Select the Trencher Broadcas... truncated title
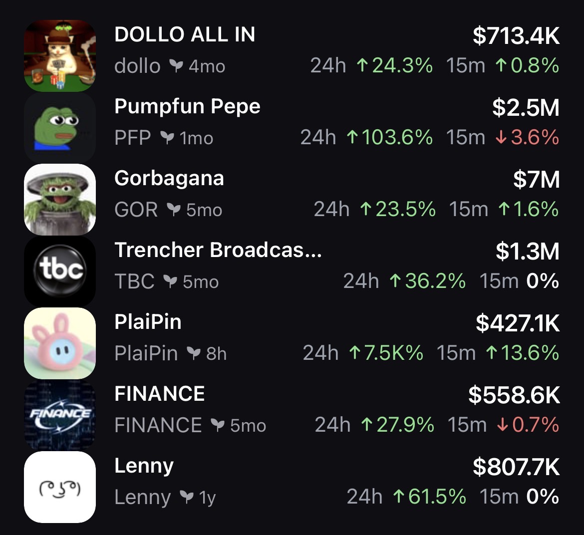Screen dimensions: 584x535 click(x=218, y=250)
